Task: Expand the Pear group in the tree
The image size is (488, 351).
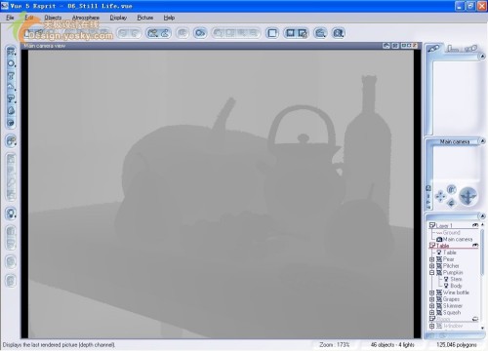Action: click(431, 259)
